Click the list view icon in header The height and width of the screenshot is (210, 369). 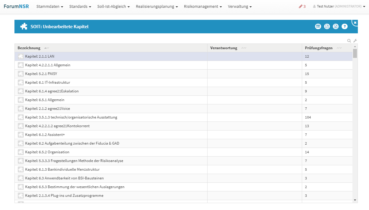click(x=318, y=26)
